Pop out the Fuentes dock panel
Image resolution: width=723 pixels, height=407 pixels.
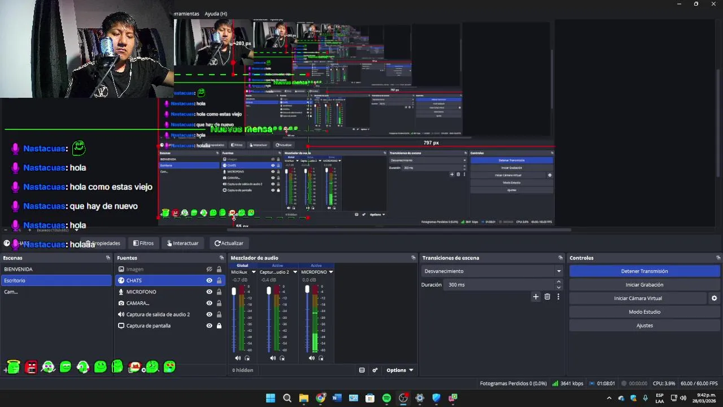tap(221, 258)
